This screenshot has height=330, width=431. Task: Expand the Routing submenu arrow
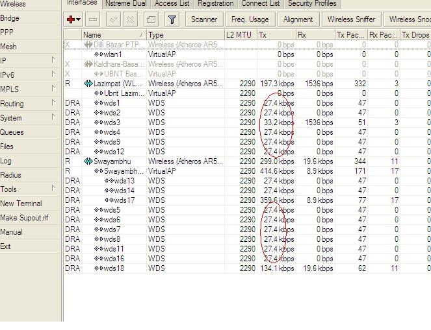pos(53,103)
